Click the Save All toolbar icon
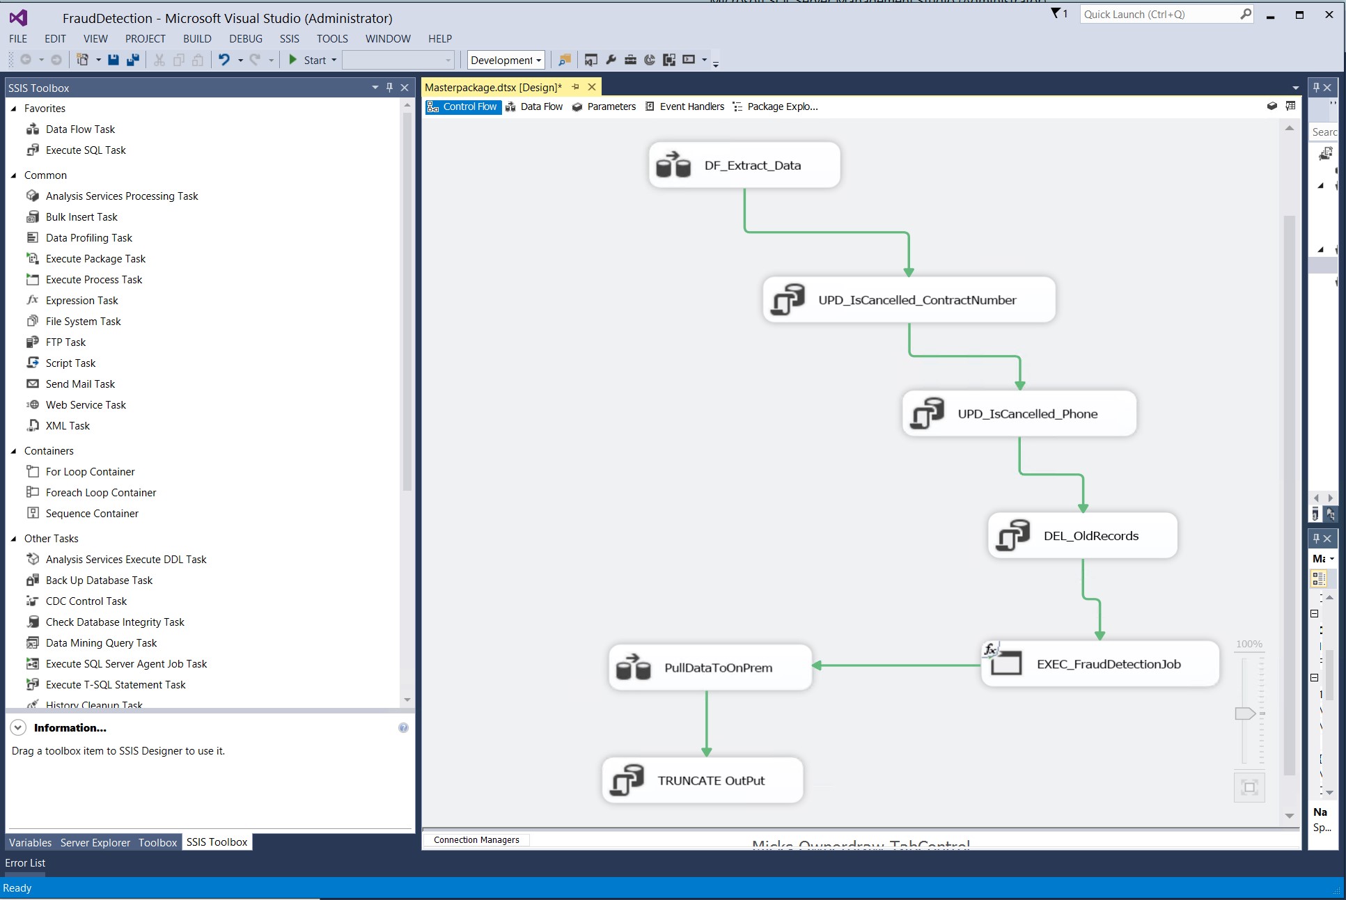This screenshot has width=1346, height=900. [x=133, y=60]
